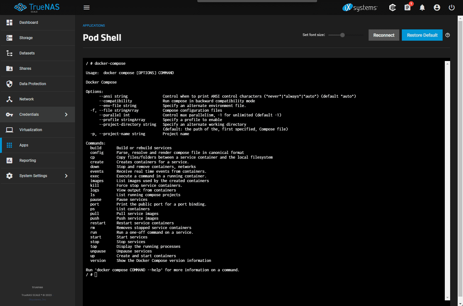Image resolution: width=463 pixels, height=306 pixels.
Task: Click the shell prompt cursor line
Action: coord(96,275)
